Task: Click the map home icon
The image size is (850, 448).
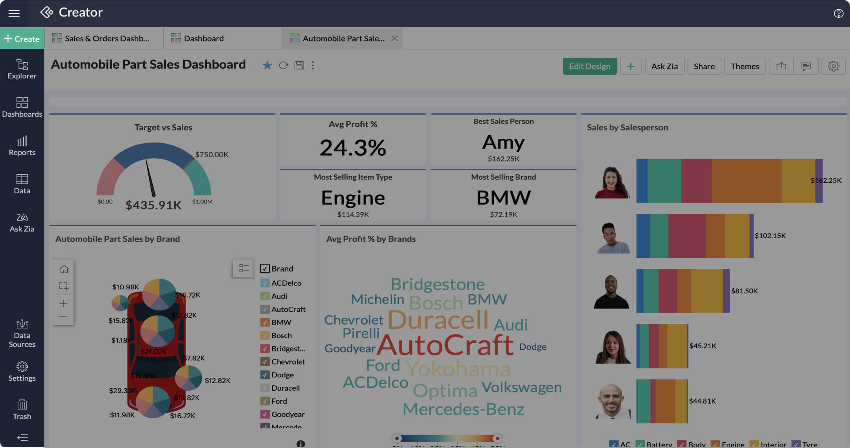Action: coord(64,269)
